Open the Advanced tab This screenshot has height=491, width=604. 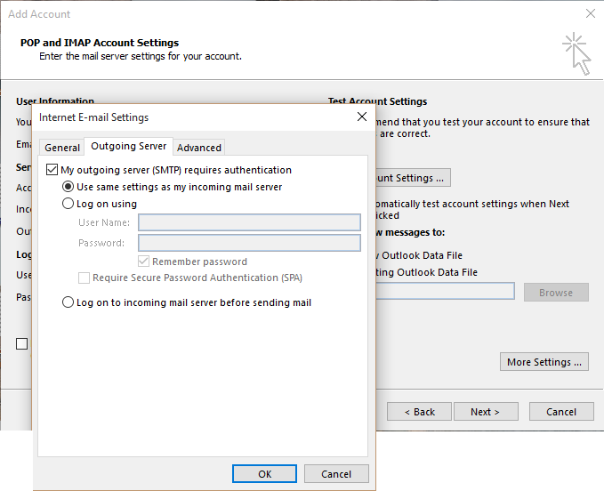click(199, 148)
